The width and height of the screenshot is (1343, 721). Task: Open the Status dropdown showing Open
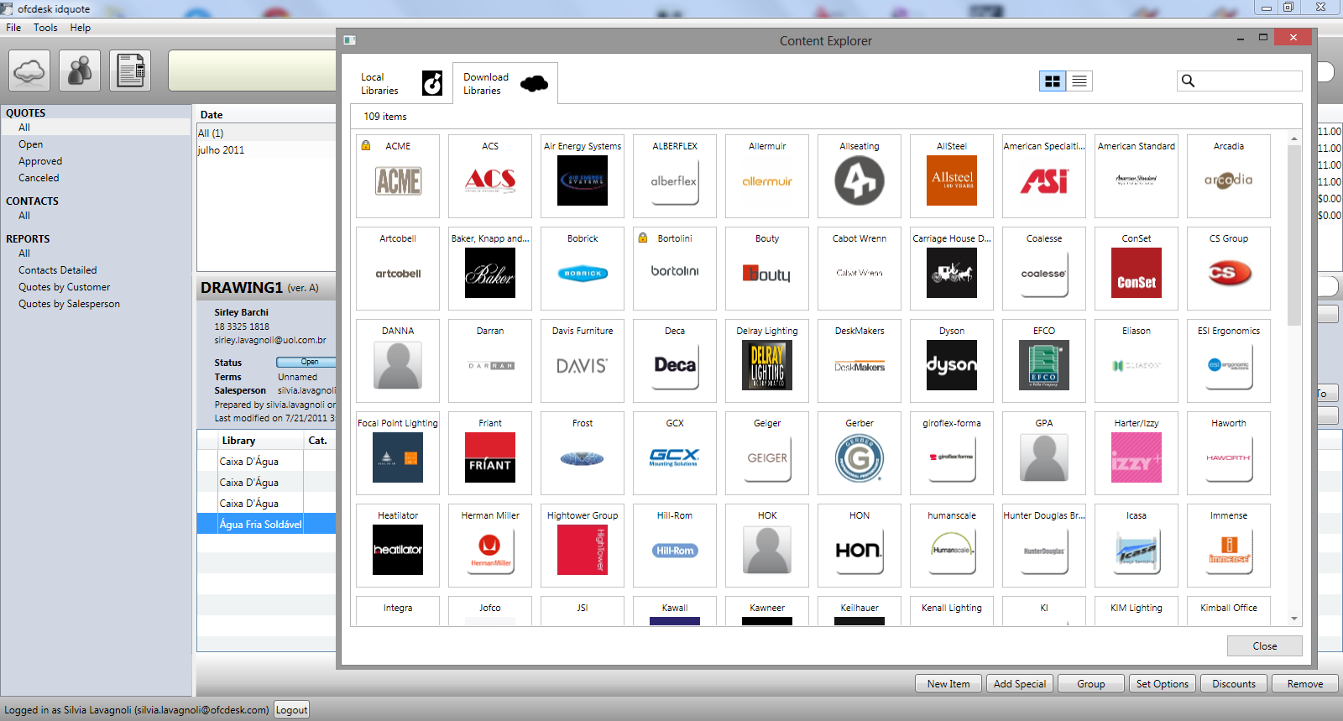tap(306, 362)
